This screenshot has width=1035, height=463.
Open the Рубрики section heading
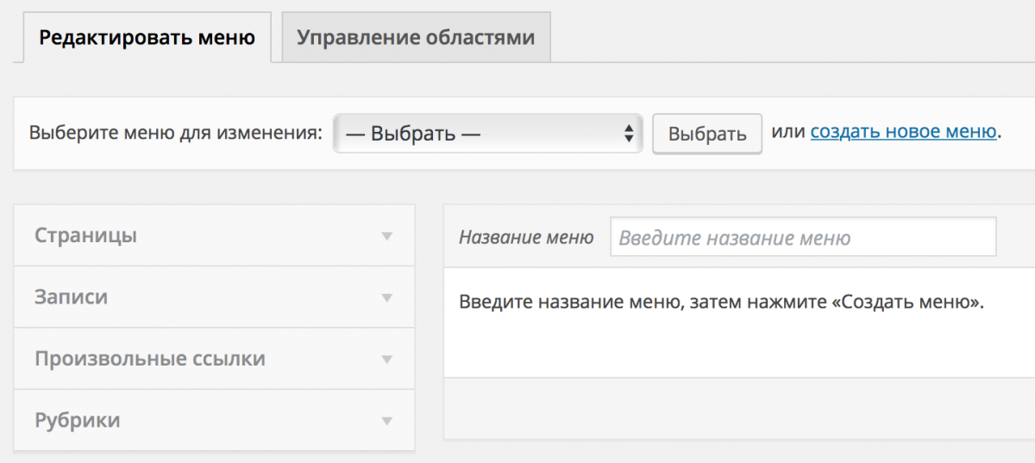(x=78, y=421)
